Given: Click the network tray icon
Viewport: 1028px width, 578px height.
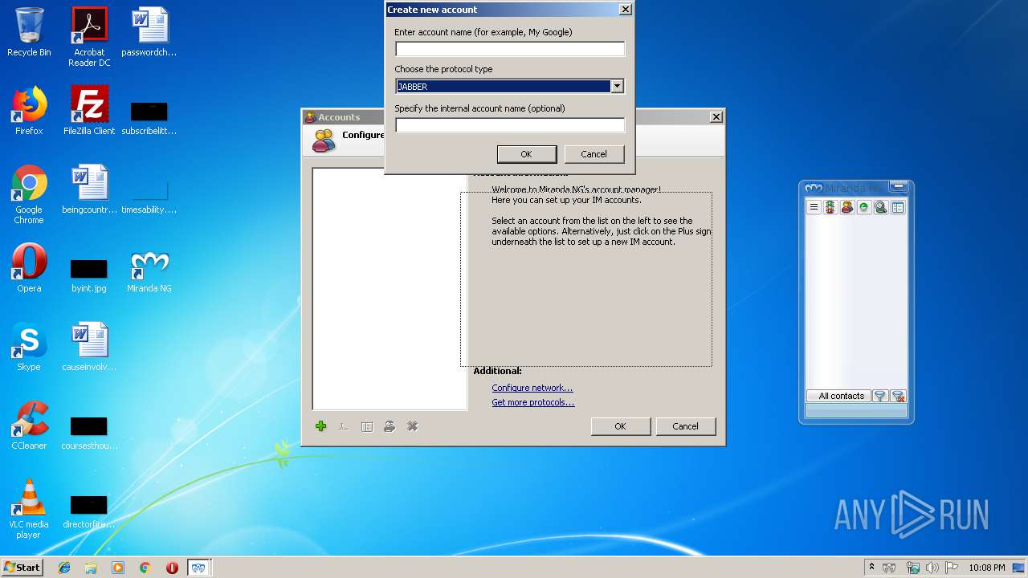Looking at the screenshot, I should (x=912, y=568).
